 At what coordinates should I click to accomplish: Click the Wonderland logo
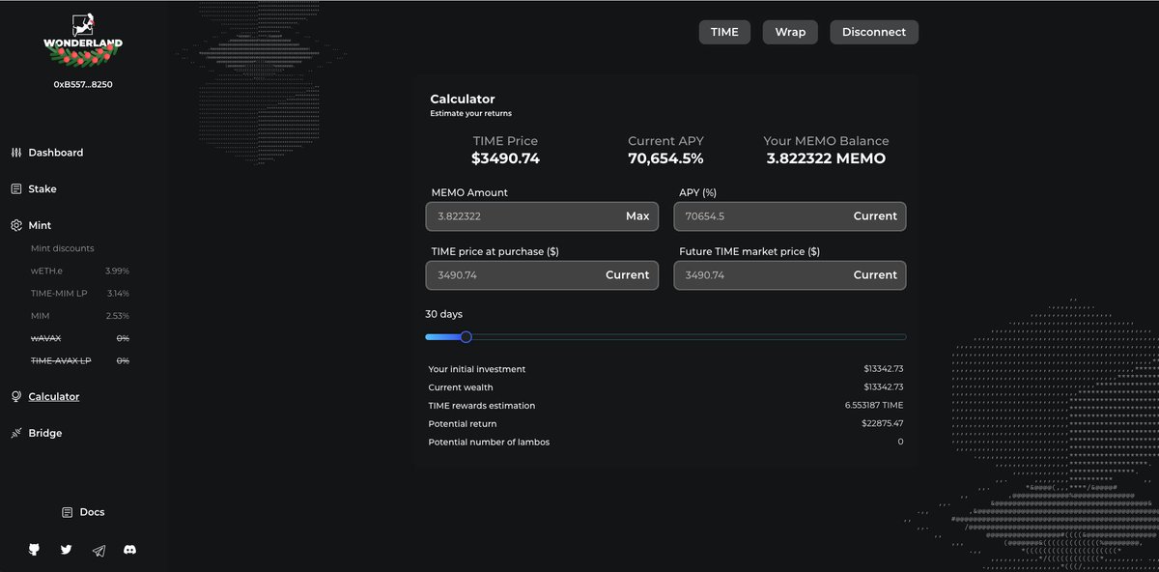(83, 40)
